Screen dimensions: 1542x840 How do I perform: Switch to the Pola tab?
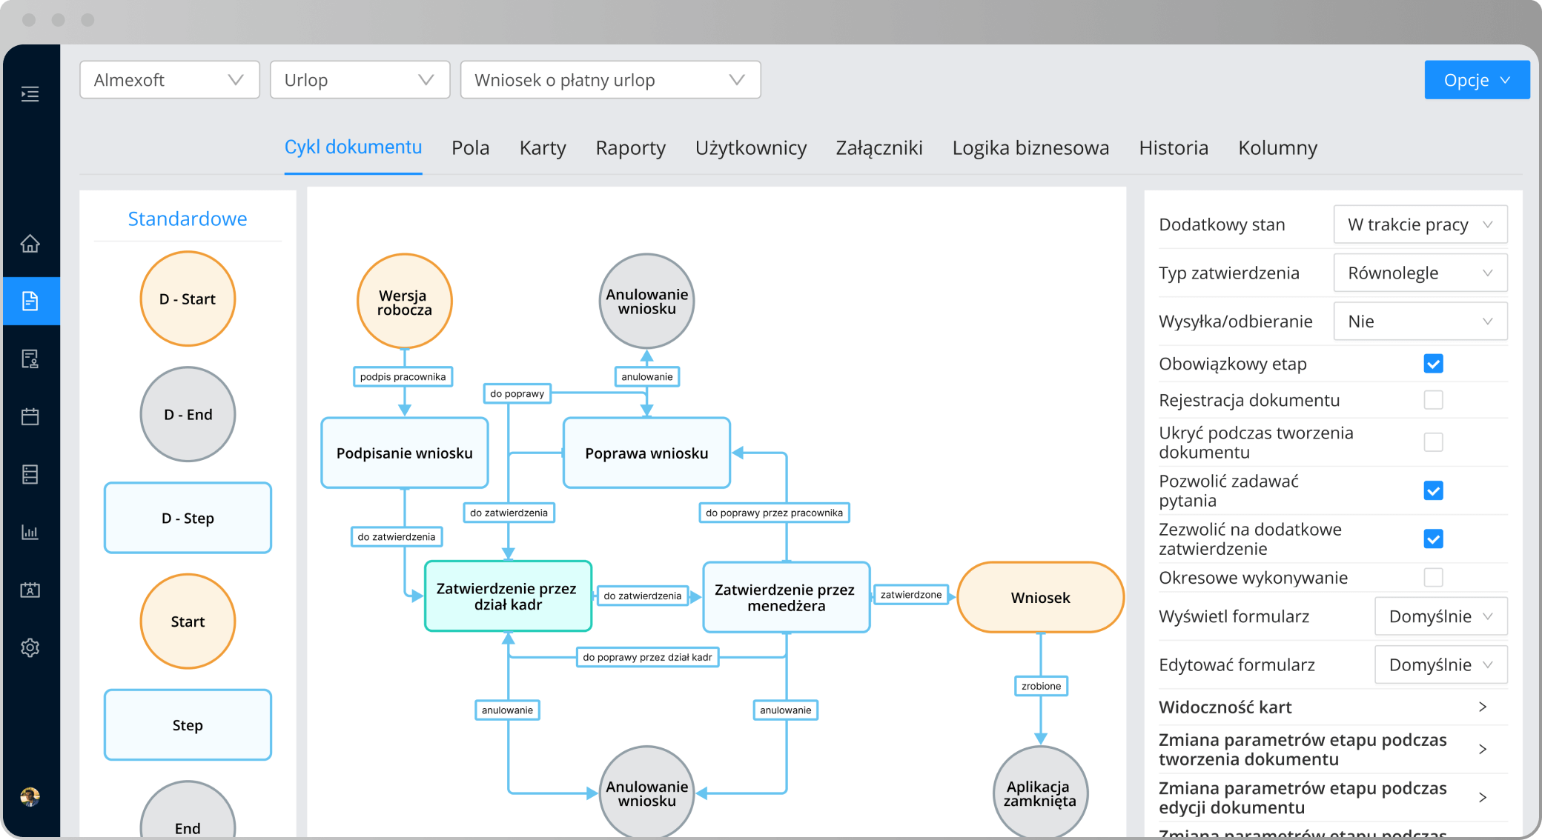[471, 147]
